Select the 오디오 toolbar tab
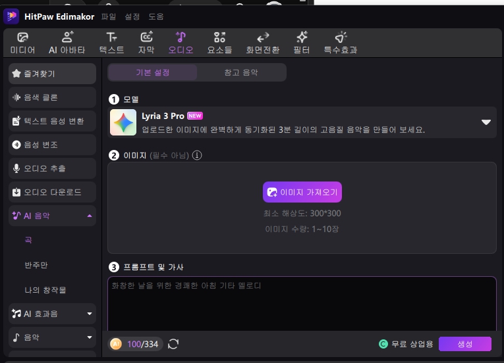The height and width of the screenshot is (363, 504). point(181,43)
